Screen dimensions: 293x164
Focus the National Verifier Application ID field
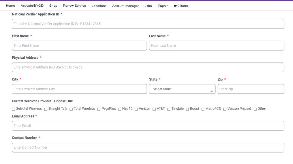[x=148, y=24]
